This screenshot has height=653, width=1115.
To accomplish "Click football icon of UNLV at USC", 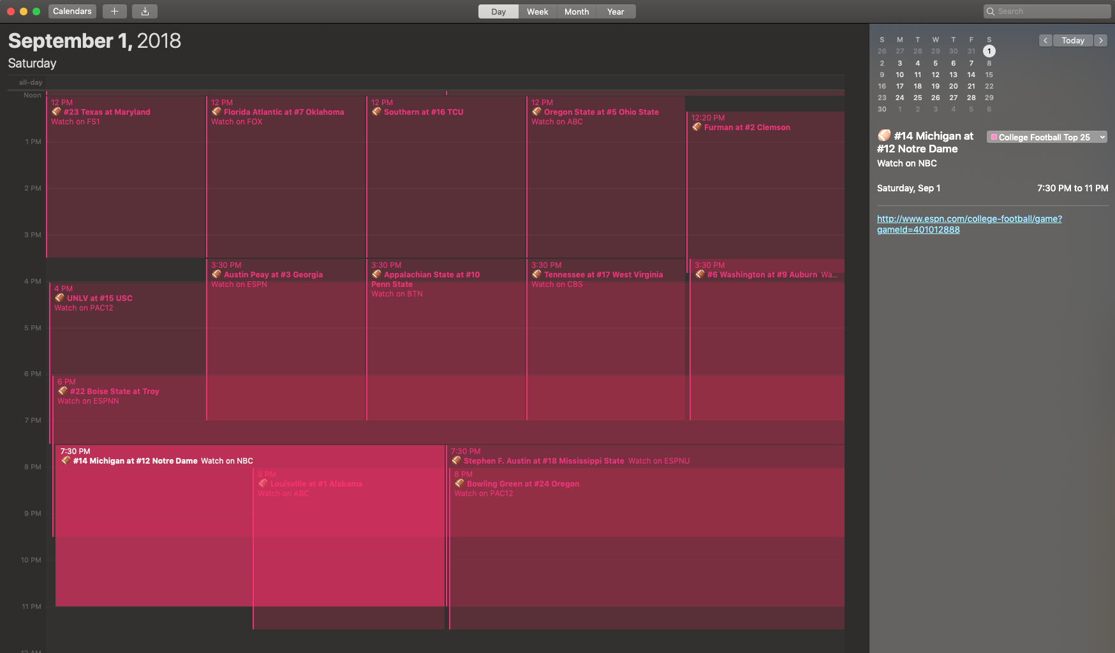I will pos(60,298).
